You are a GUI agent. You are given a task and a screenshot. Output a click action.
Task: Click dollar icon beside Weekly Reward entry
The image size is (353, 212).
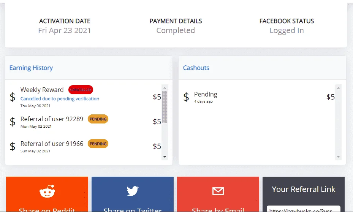pos(13,97)
